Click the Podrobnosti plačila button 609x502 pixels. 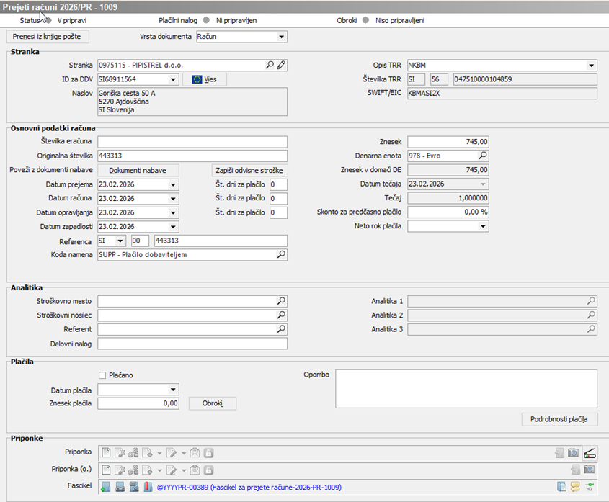click(559, 419)
